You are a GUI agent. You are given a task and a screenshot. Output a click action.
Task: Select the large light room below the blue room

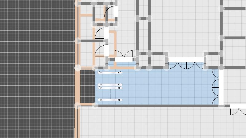tap(154, 123)
